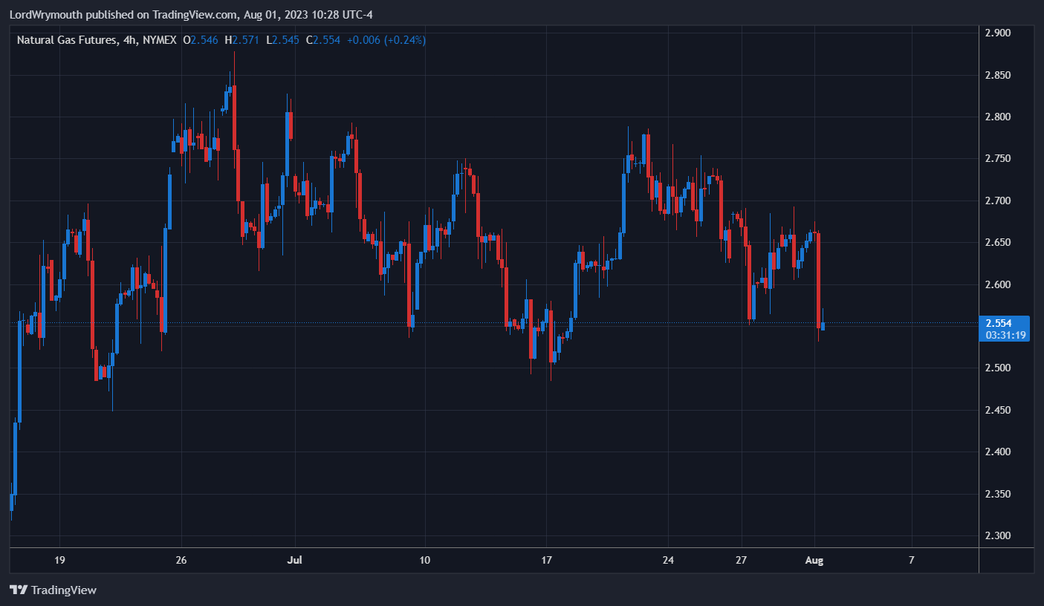Click the 2.500 price axis label

pos(998,368)
